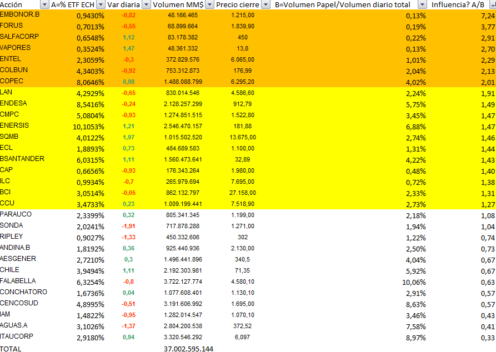
Task: Click COPEC weight 8,0646%
Action: [91, 82]
